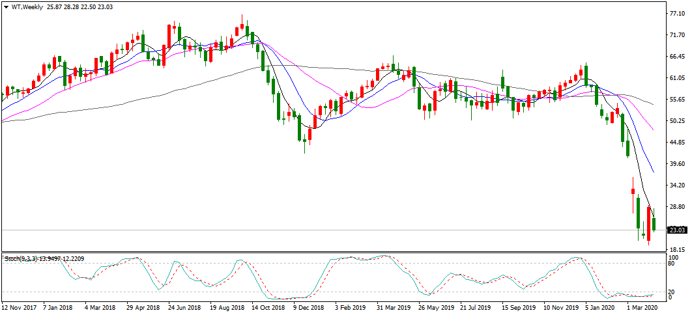Click the 5 Jan 2020 date label
The width and height of the screenshot is (692, 315).
[x=600, y=306]
